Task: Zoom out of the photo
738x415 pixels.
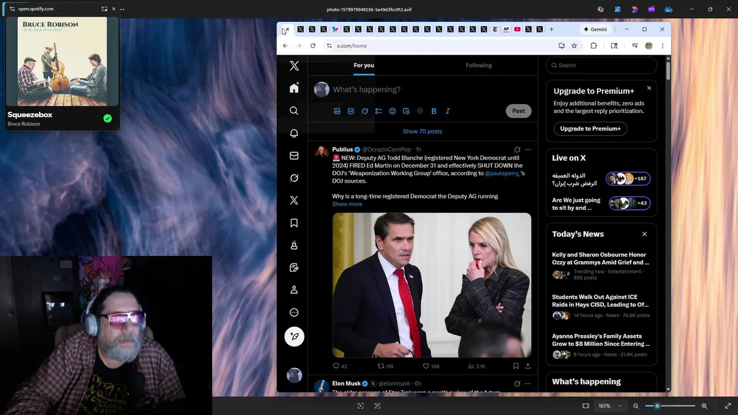Action: pyautogui.click(x=636, y=406)
